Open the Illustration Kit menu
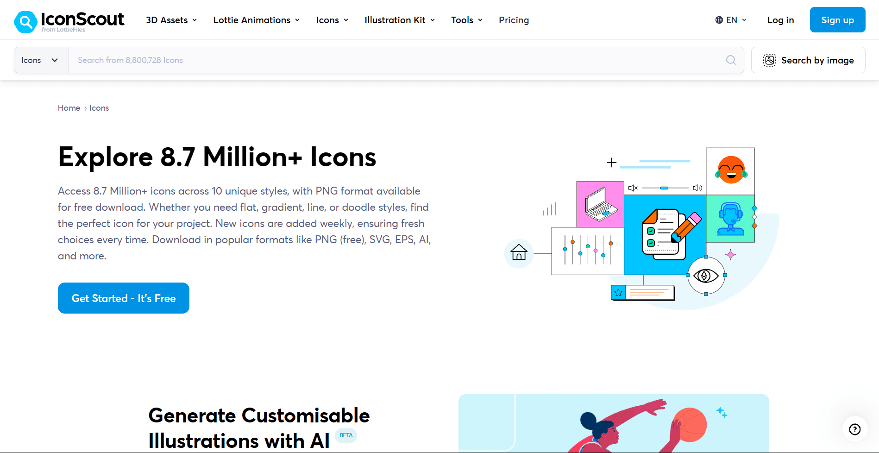The image size is (879, 453). click(399, 20)
